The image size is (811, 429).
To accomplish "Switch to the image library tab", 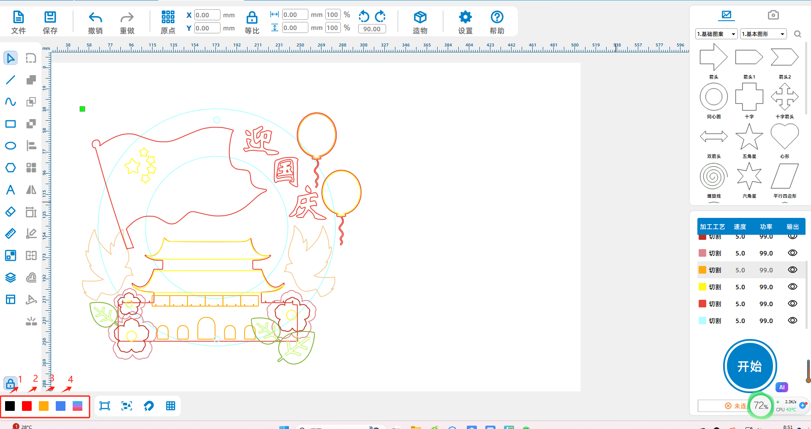I will tap(727, 15).
